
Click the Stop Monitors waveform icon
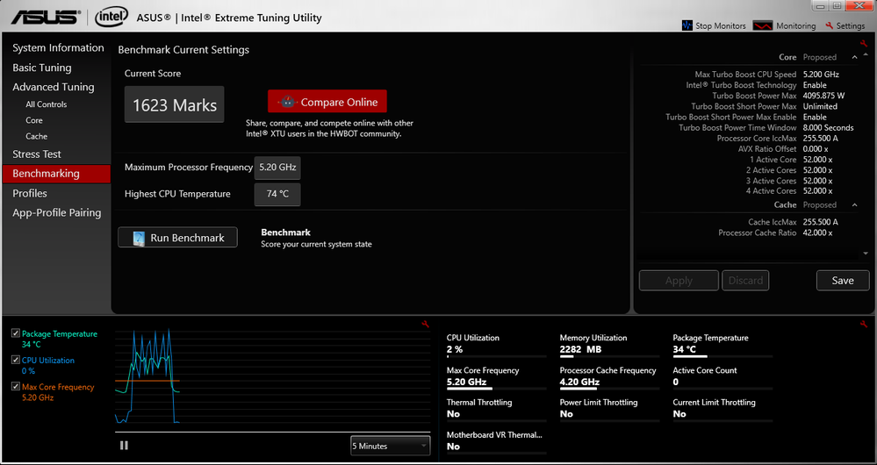687,25
